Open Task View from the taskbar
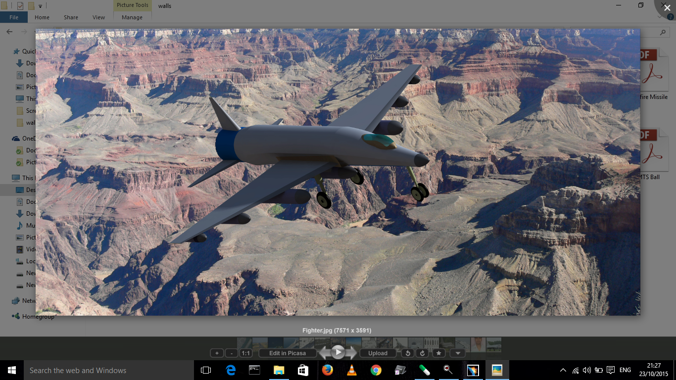The width and height of the screenshot is (676, 380). [x=206, y=370]
